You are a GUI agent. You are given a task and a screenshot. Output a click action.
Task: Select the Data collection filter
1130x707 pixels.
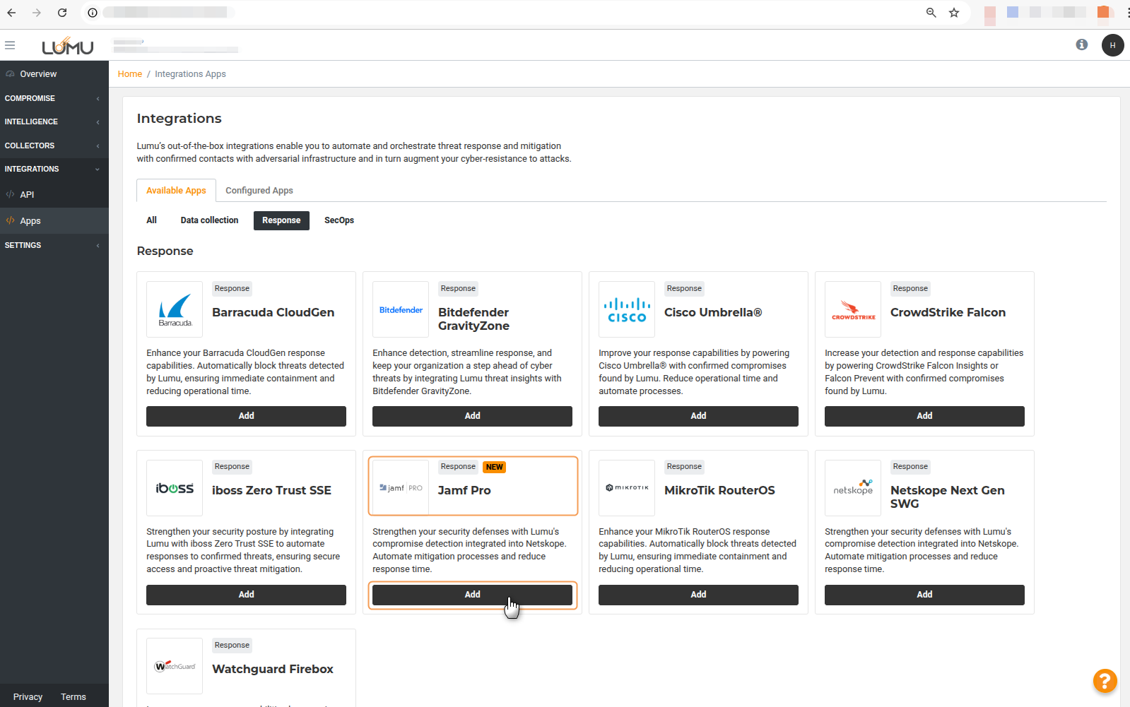[209, 220]
